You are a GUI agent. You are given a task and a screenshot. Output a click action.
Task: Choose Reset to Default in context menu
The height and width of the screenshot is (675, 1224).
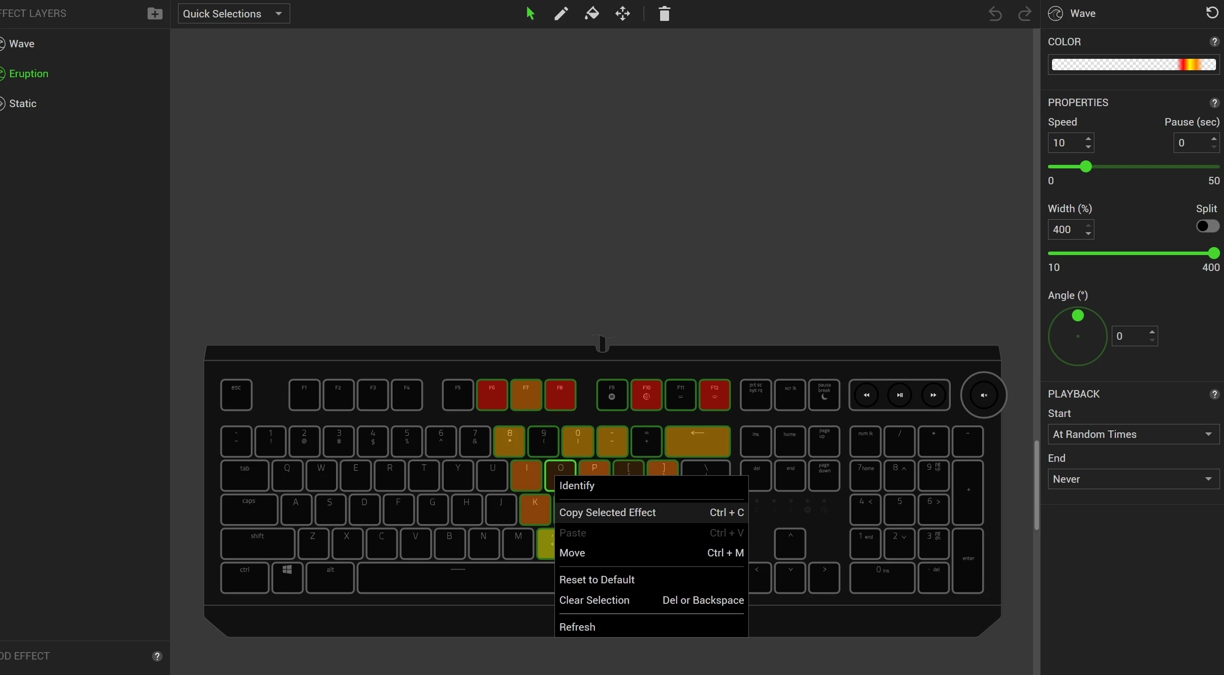tap(597, 580)
